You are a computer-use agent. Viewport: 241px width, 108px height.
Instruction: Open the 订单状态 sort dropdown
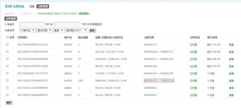coord(28,30)
